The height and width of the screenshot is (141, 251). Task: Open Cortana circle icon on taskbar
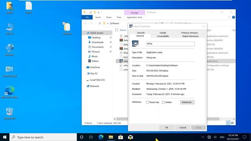coord(82,137)
